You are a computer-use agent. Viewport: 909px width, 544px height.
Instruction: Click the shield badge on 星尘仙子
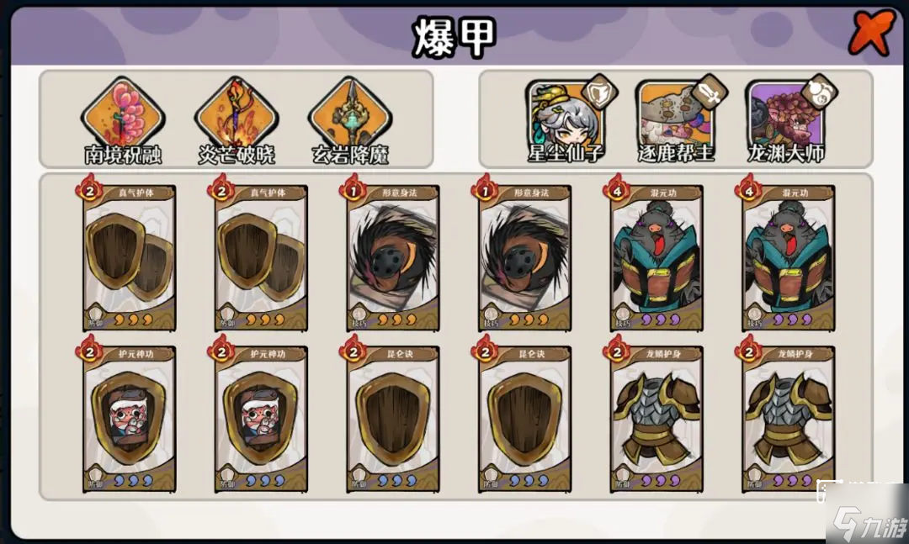pos(600,92)
